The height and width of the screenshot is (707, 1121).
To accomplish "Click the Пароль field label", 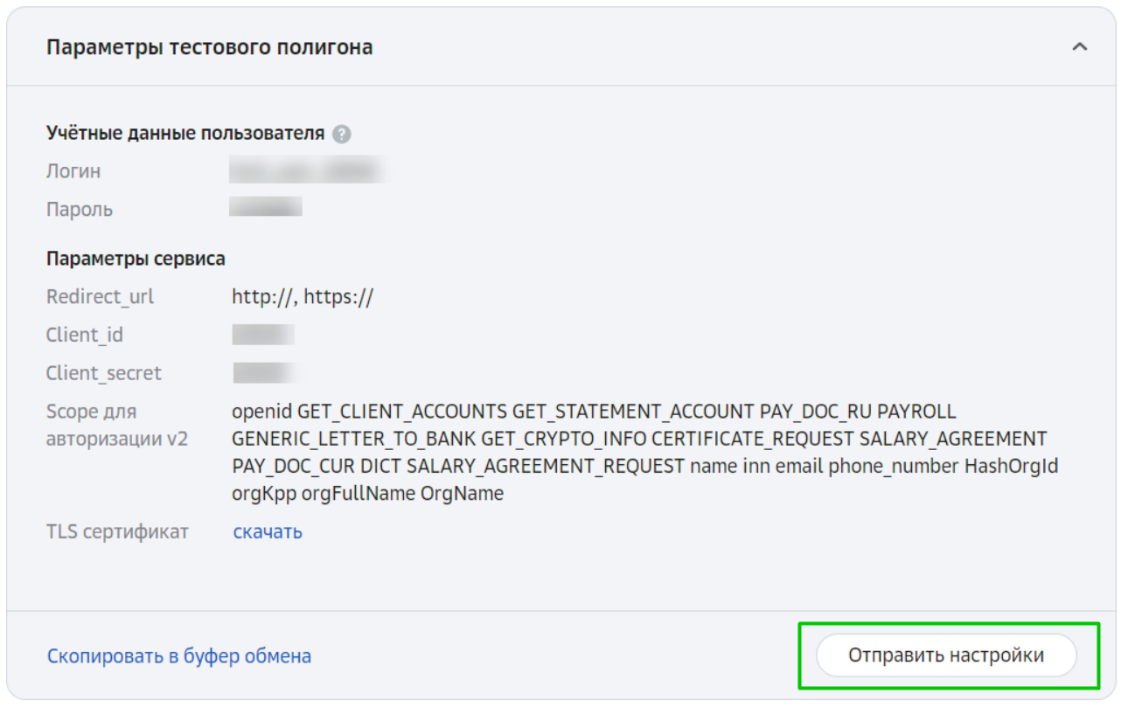I will tap(80, 210).
